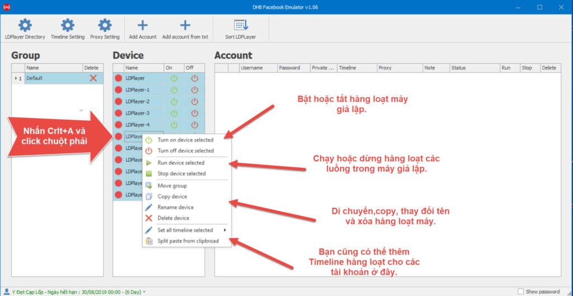573x296 pixels.
Task: Click the app logo in title bar
Action: tap(7, 7)
